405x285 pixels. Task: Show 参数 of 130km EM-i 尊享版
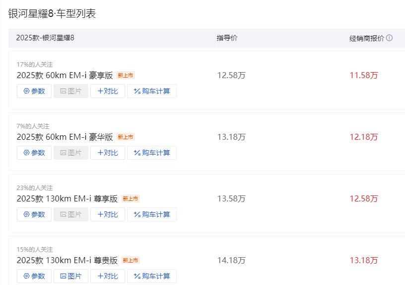pos(34,214)
